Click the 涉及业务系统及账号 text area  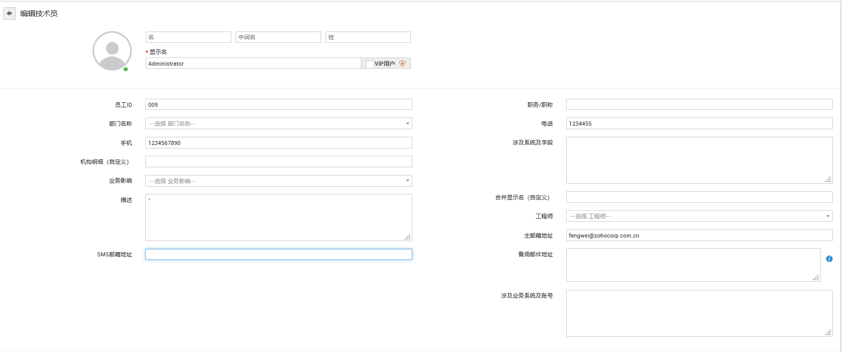699,313
